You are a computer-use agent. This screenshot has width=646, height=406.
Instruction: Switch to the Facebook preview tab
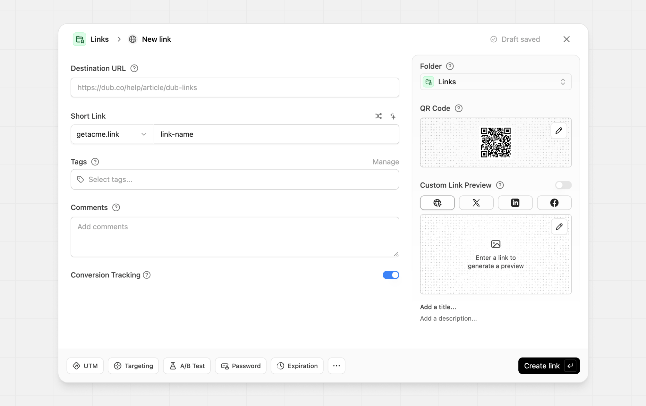[554, 203]
